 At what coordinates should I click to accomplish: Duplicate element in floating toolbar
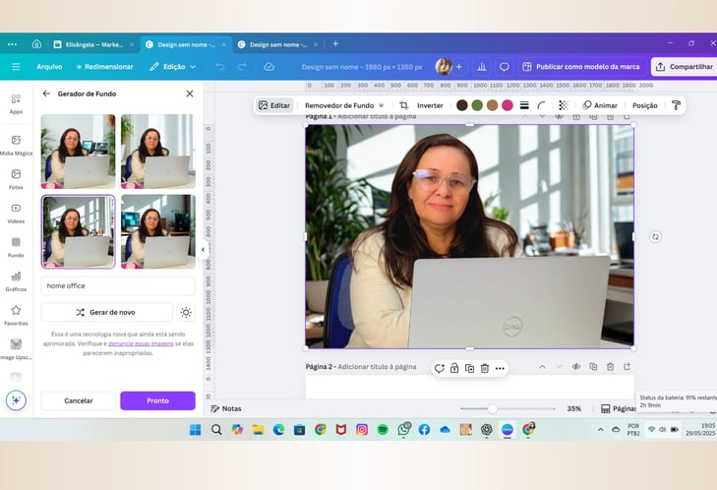click(x=469, y=368)
